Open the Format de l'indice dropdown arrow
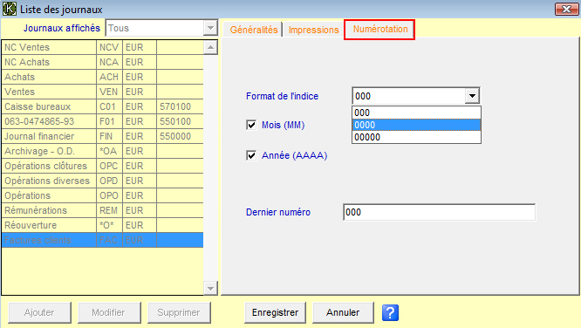The image size is (581, 328). click(472, 96)
